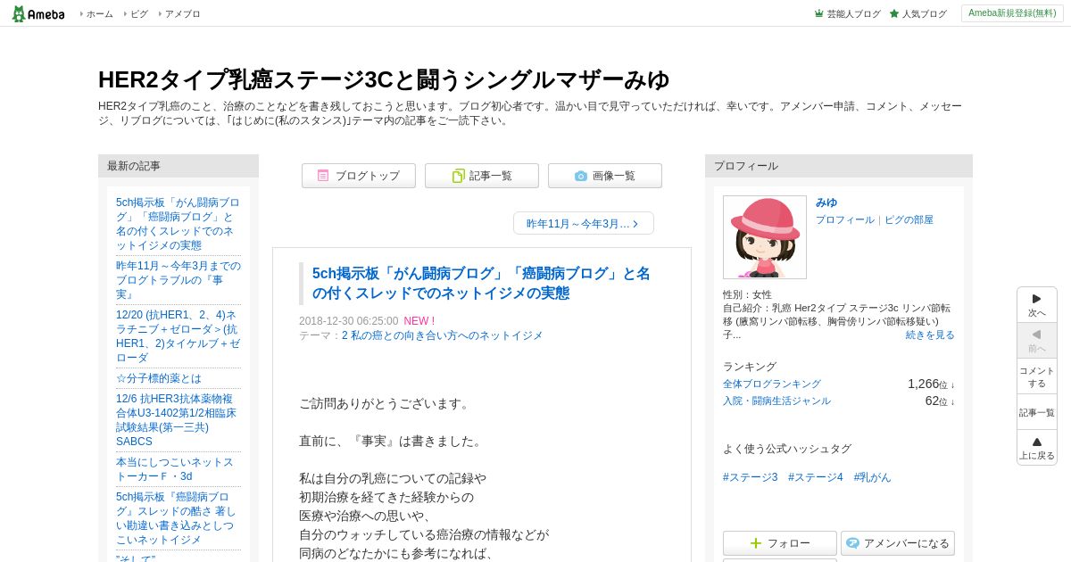The width and height of the screenshot is (1071, 562).
Task: Click the post date 2018-12-30 06:25:00
Action: click(349, 321)
